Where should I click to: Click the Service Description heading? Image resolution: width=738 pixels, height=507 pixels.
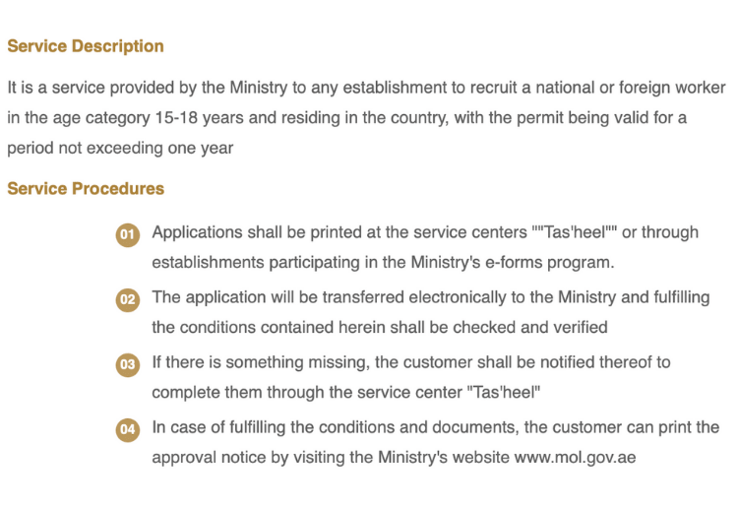coord(86,46)
